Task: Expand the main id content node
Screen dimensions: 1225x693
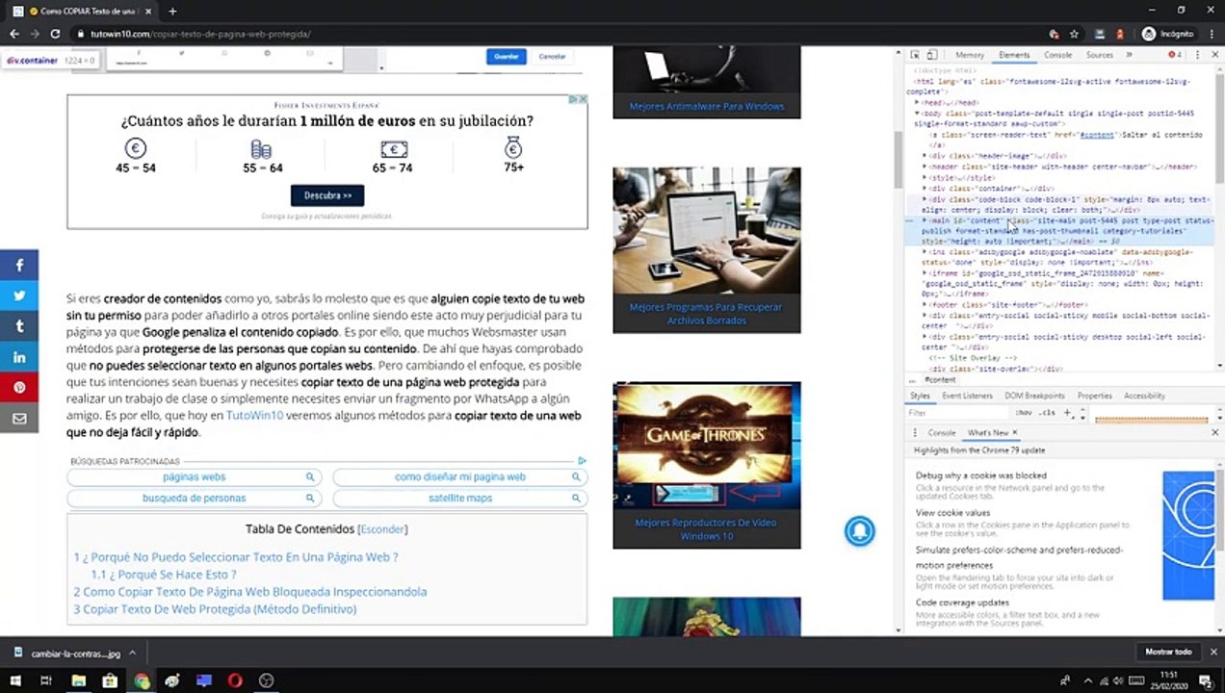Action: pos(925,220)
